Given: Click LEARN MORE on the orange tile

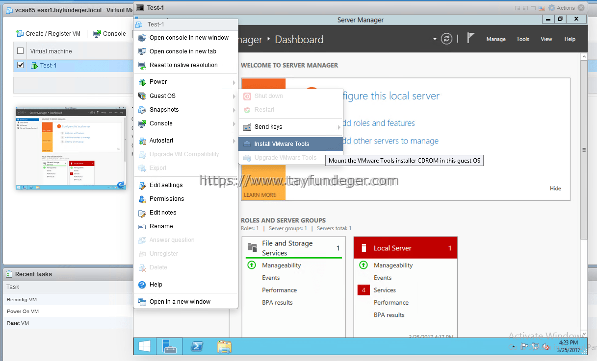Looking at the screenshot, I should coord(260,195).
